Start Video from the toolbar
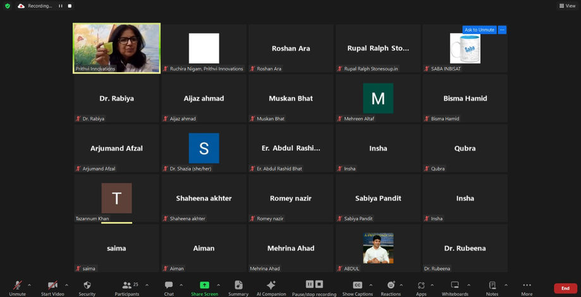581x297 pixels. pos(52,287)
